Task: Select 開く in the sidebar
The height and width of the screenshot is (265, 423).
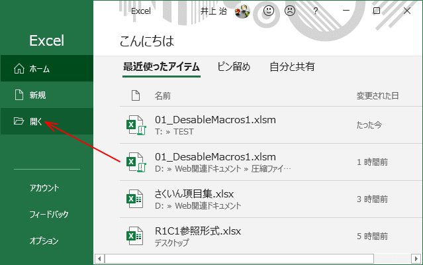Action: (47, 121)
